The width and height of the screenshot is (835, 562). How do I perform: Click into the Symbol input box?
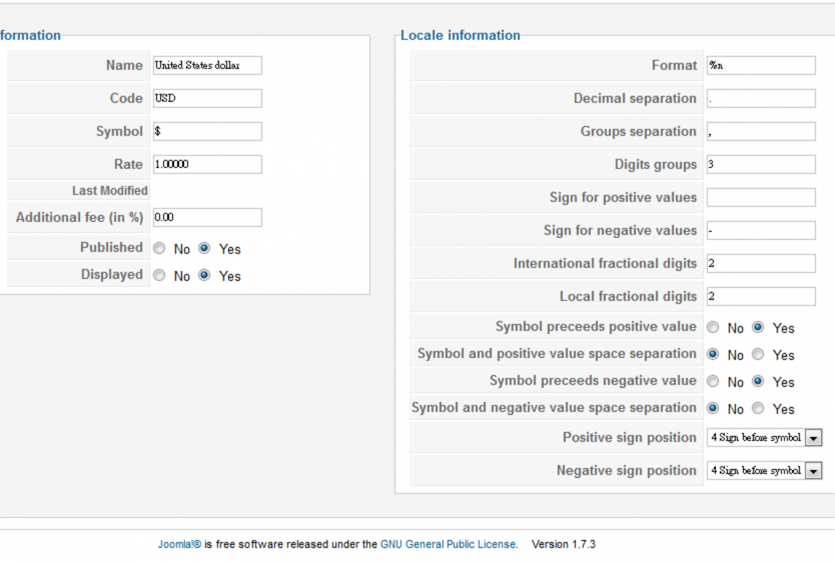click(207, 131)
